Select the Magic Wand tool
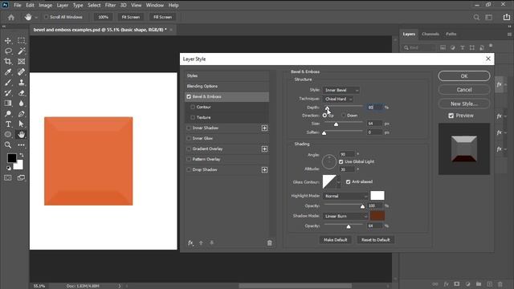Image resolution: width=514 pixels, height=289 pixels. point(22,51)
